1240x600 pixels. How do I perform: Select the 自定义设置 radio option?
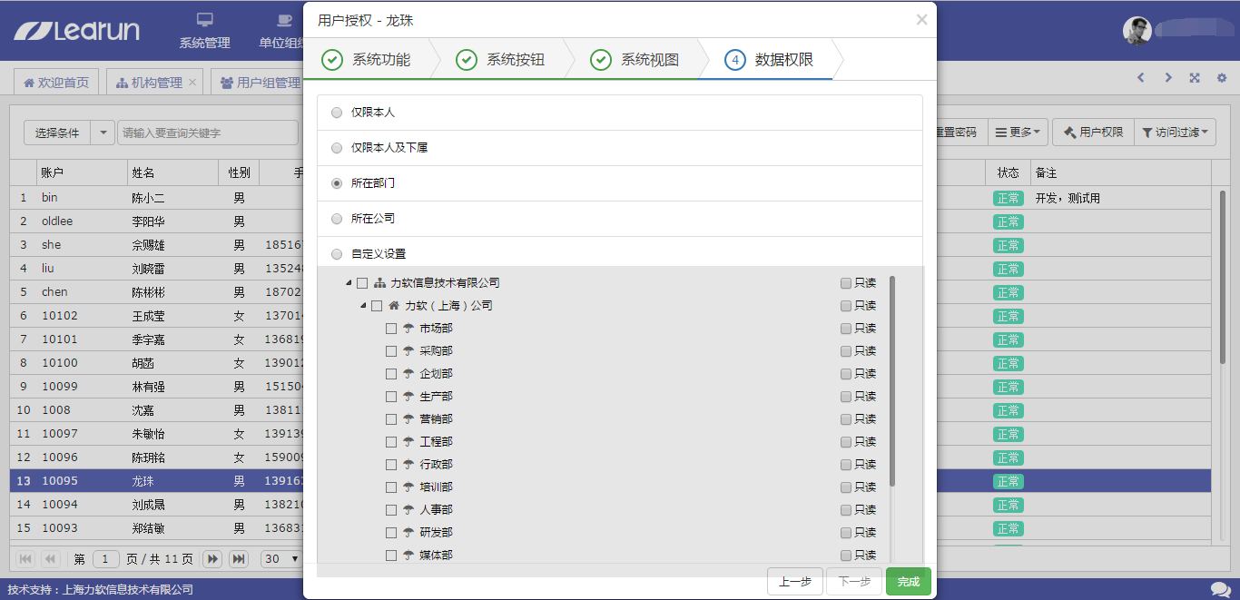point(337,254)
